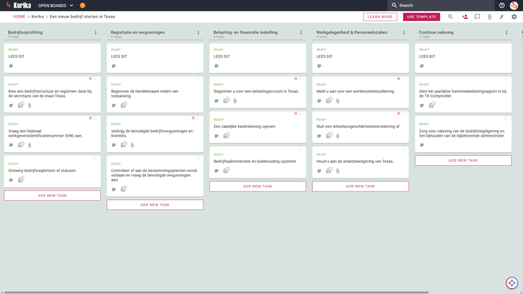Open LEES DIT card in Continue naleving

(x=463, y=58)
